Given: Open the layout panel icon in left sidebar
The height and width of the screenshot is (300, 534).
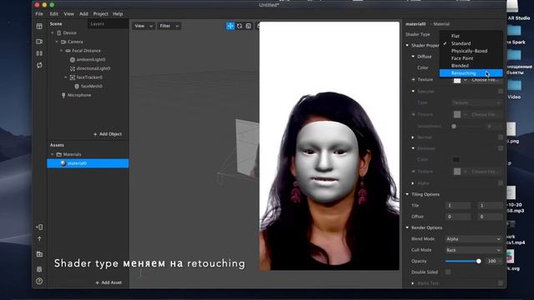Looking at the screenshot, I should [x=39, y=26].
